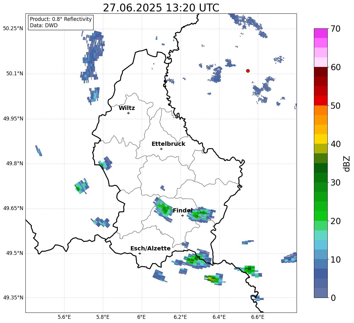Viewport: 354px width, 323px height.
Task: Pick the orange colorbar segment below 50
Action: 321,110
